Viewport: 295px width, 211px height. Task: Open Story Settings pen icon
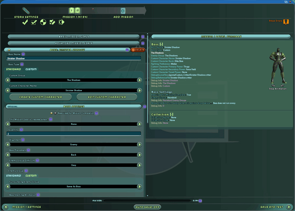[x=26, y=11]
